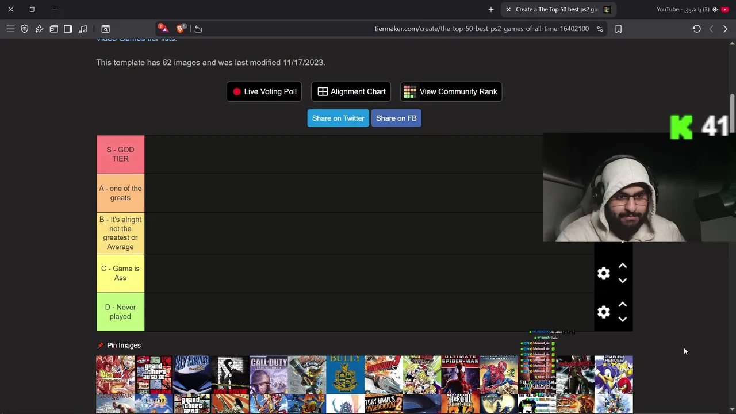Click the B - It's alright tier label
736x414 pixels.
click(120, 233)
